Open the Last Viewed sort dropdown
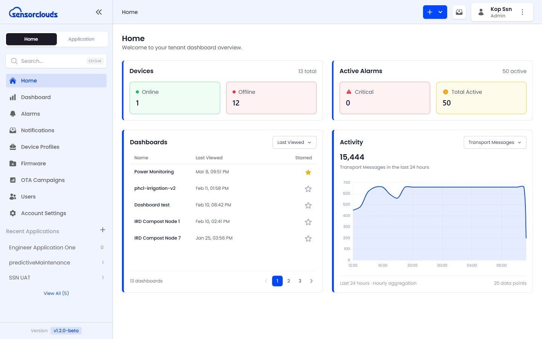542x339 pixels. [294, 142]
